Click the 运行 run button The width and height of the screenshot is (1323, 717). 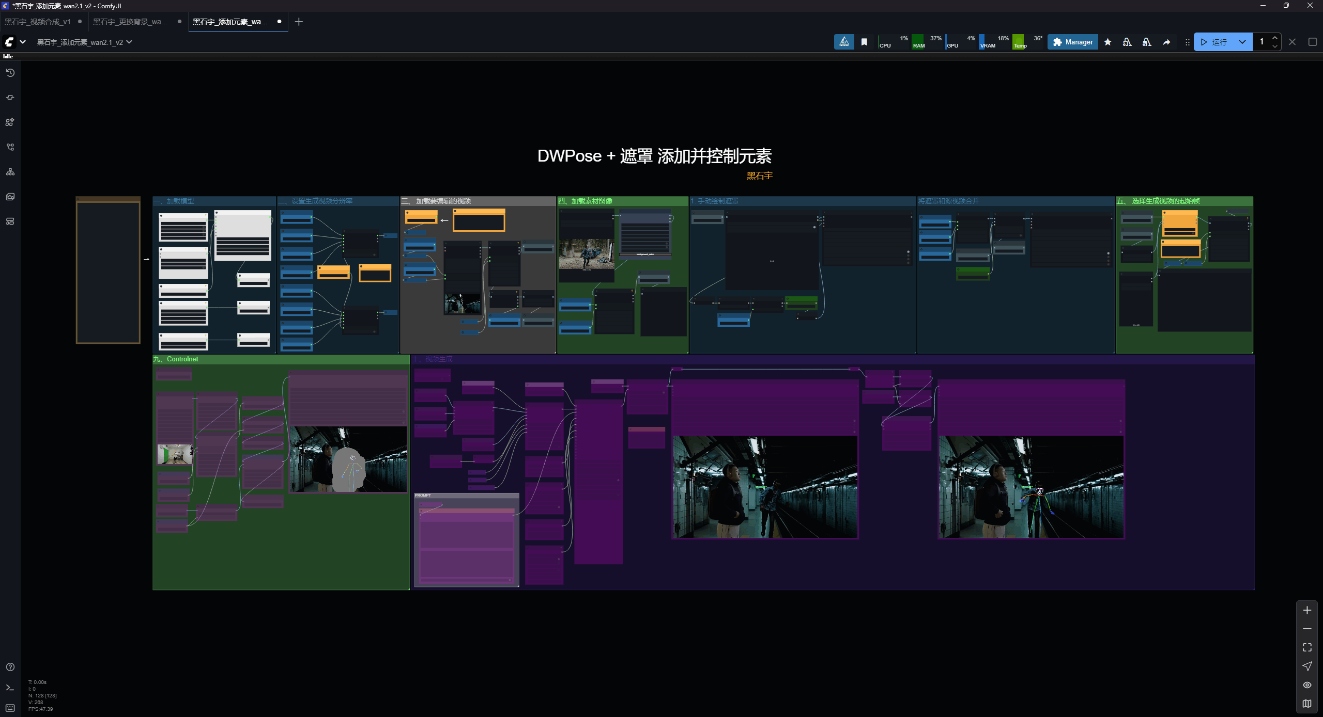1214,42
